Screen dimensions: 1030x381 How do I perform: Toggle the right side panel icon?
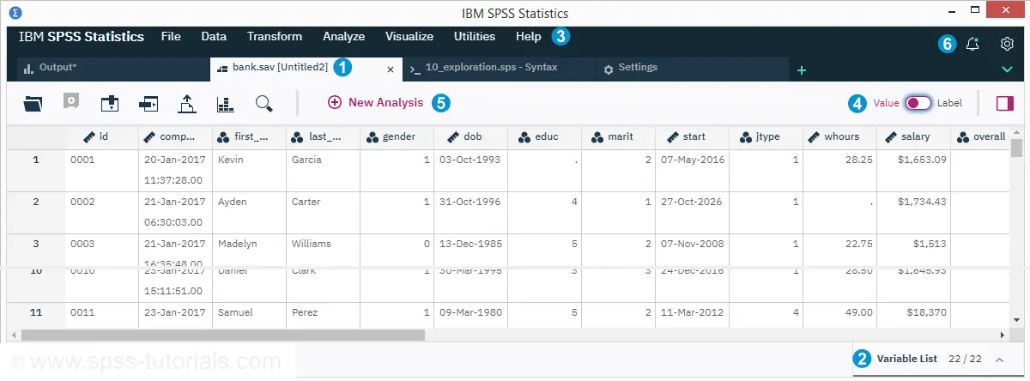1004,103
